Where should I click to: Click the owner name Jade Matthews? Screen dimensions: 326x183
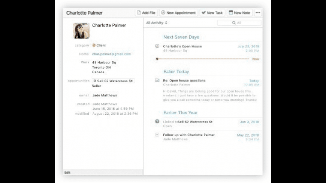point(105,95)
